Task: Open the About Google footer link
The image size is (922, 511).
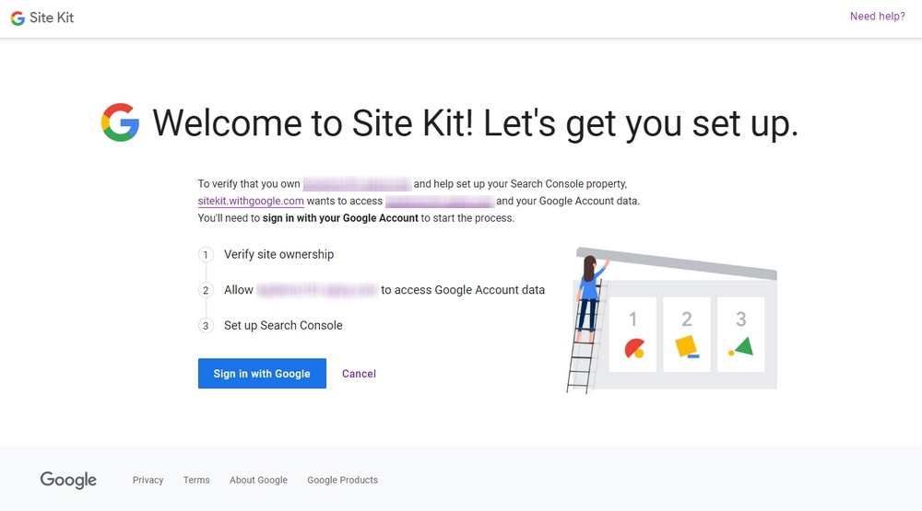Action: [259, 480]
